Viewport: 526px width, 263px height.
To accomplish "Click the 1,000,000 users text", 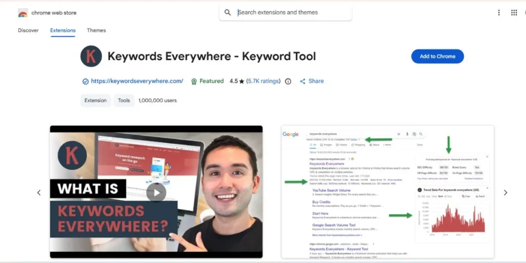I will pos(157,100).
